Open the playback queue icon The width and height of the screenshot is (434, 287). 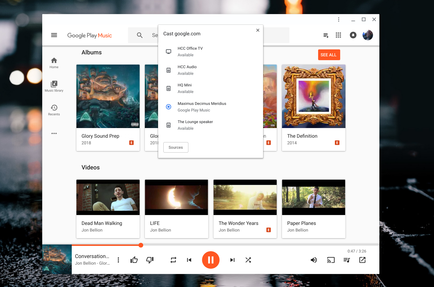pyautogui.click(x=347, y=260)
